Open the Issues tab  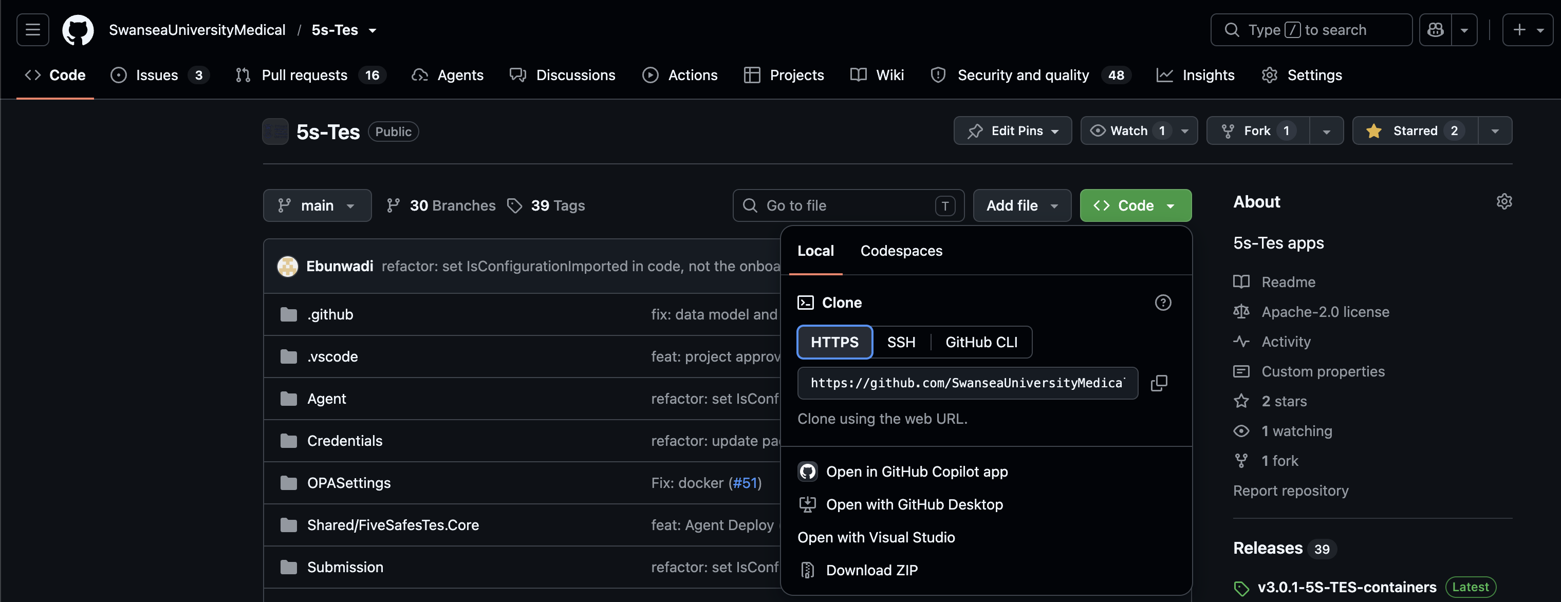tap(159, 75)
